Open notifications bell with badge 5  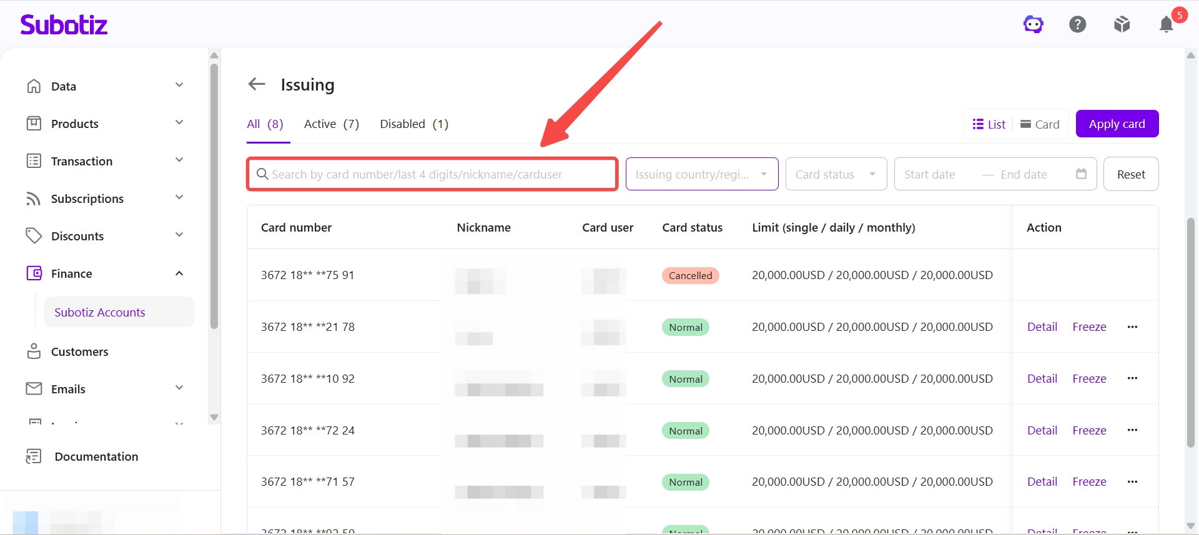click(x=1167, y=24)
